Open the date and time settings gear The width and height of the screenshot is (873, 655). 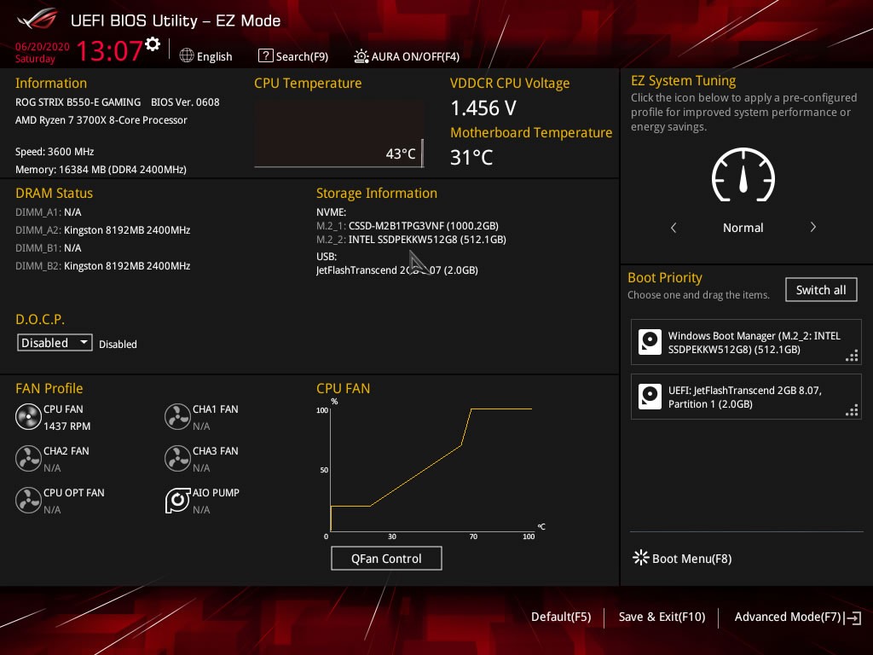tap(153, 44)
